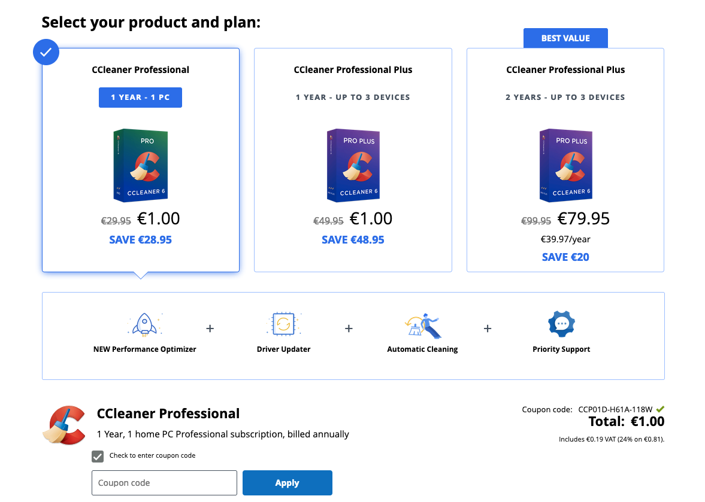Select the '1 YEAR - 1 PC' plan button
The height and width of the screenshot is (502, 705).
point(140,98)
